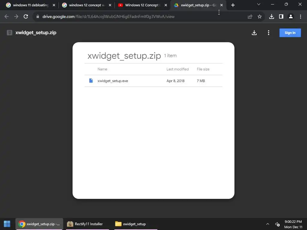
Task: Close the YouTube Windows 12 Concept tab
Action: tap(166, 5)
